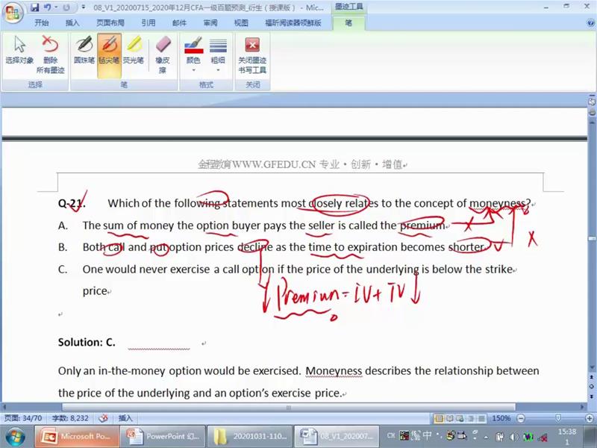Screen dimensions: 597x448
Task: Switch to the 审阅 tab
Action: [x=210, y=23]
